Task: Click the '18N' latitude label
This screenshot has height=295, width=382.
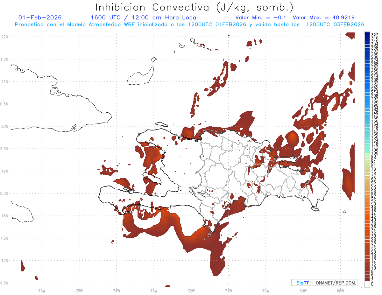Action: 5,216
